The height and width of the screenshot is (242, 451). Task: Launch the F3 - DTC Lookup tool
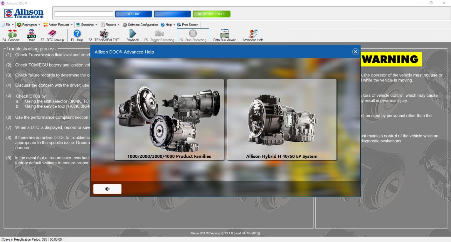(x=53, y=35)
